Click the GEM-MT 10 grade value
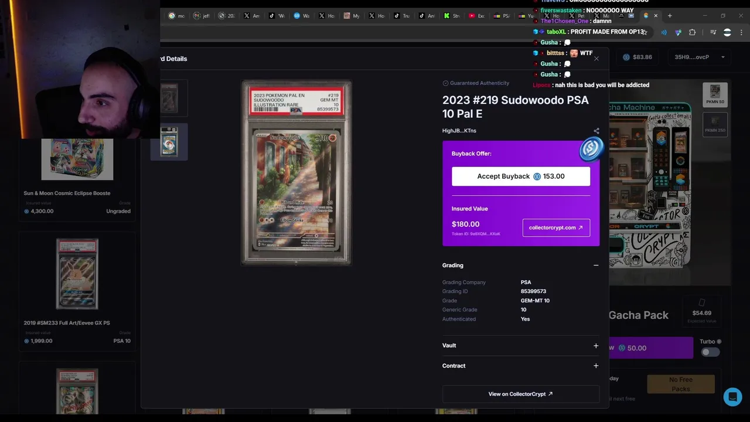 pos(535,301)
